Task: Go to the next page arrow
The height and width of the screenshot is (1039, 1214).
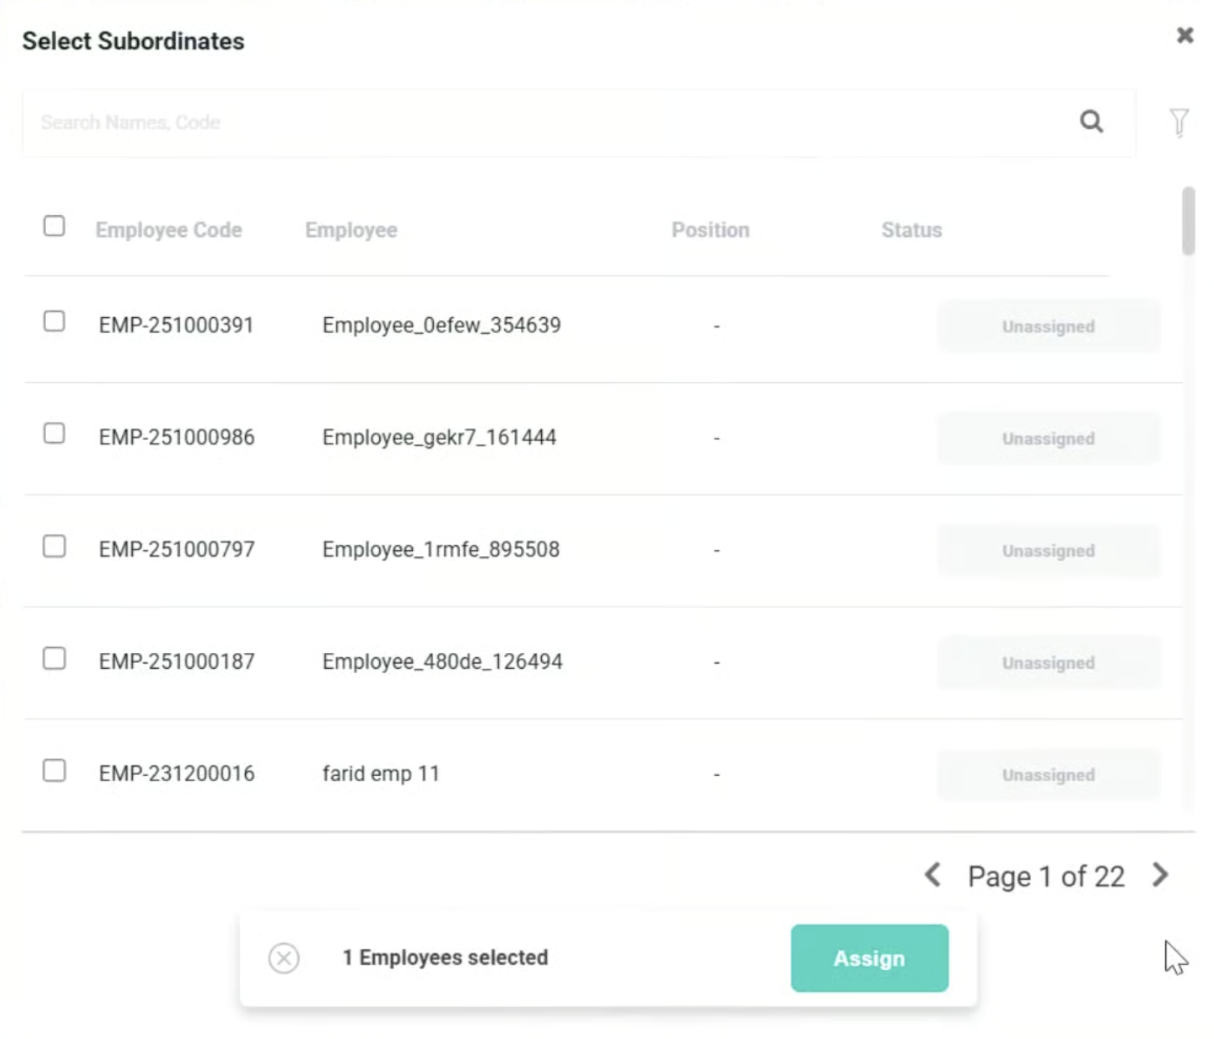Action: [x=1161, y=875]
